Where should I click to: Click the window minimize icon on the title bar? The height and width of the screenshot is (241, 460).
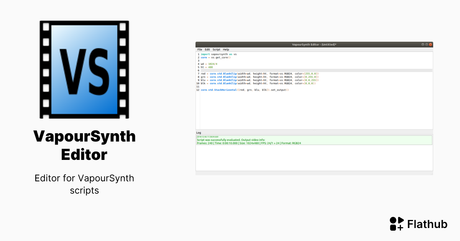423,44
